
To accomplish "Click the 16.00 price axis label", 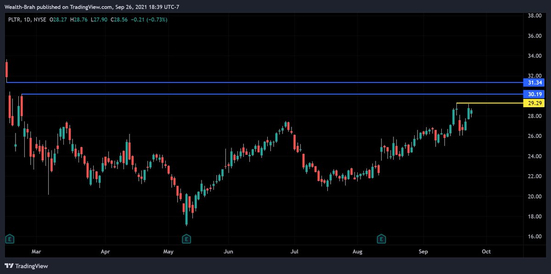I will point(535,237).
